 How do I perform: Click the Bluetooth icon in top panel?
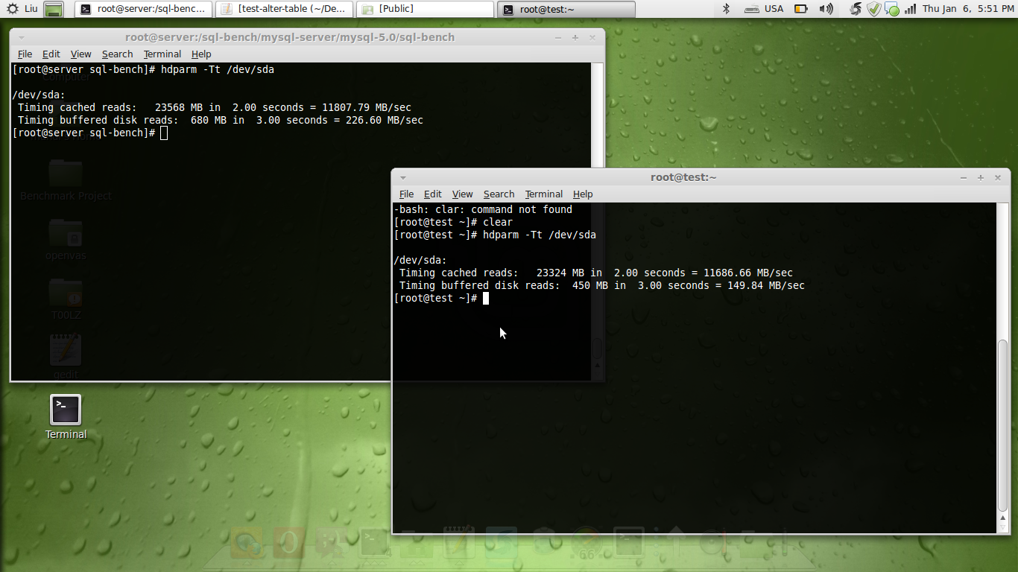point(726,9)
